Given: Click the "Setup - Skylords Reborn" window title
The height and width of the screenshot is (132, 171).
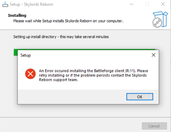Looking at the screenshot, I should click(32, 4).
